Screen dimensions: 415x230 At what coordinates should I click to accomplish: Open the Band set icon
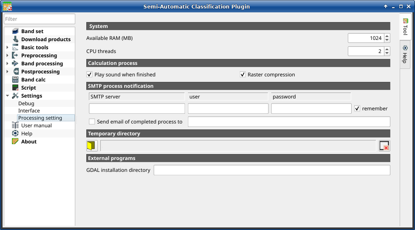click(15, 31)
